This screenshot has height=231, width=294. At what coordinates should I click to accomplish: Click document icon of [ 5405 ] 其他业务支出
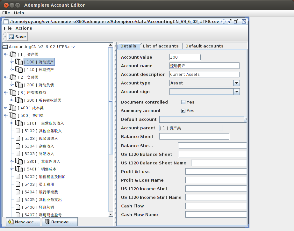(x=18, y=200)
